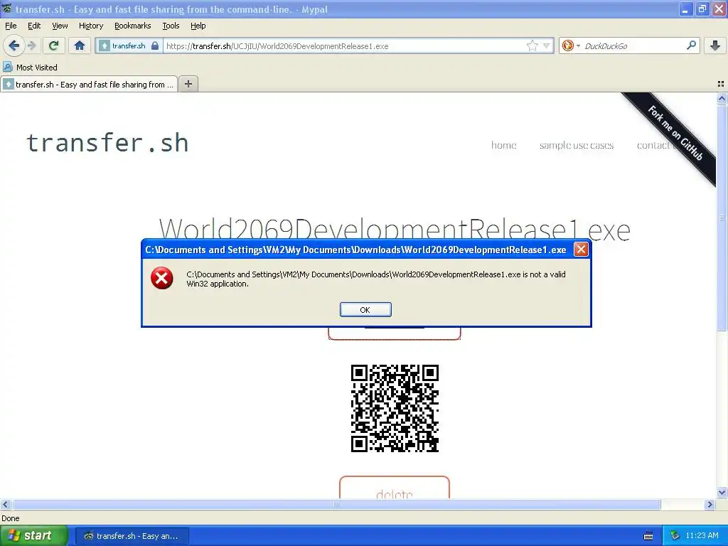Viewport: 728px width, 546px height.
Task: Click the red error icon in dialog
Action: pyautogui.click(x=161, y=278)
